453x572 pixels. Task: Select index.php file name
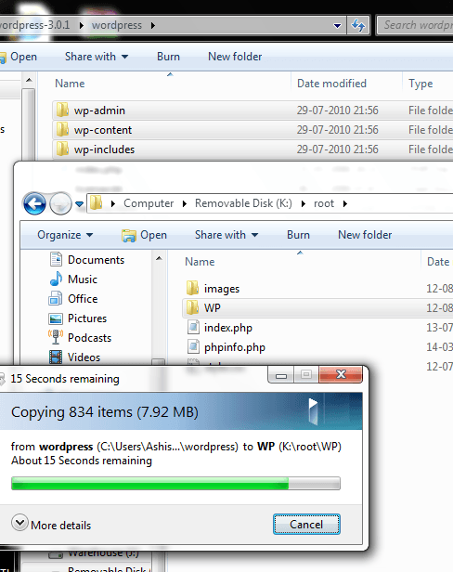(228, 328)
